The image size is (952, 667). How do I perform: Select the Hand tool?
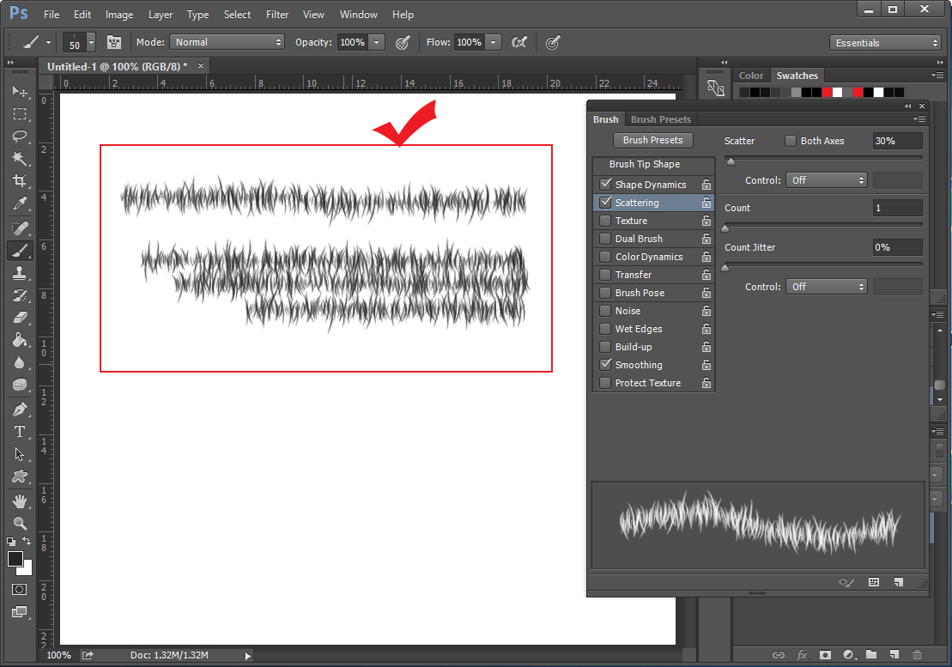pyautogui.click(x=20, y=501)
